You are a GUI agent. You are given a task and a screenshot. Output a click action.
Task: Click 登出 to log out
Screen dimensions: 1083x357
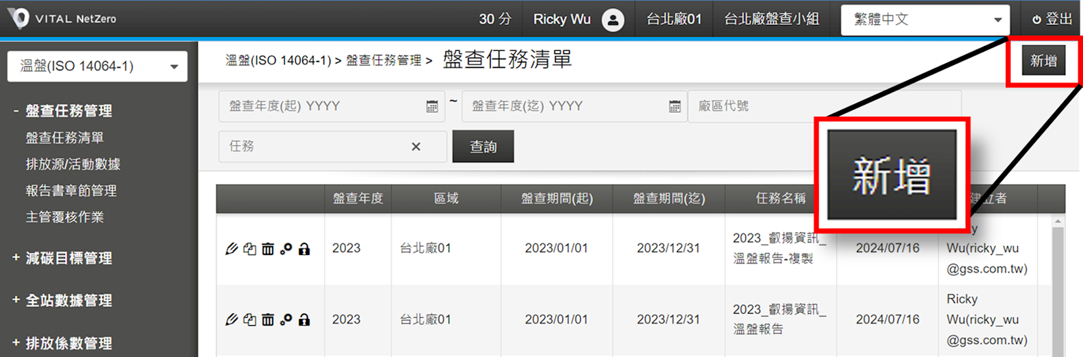pyautogui.click(x=1053, y=20)
